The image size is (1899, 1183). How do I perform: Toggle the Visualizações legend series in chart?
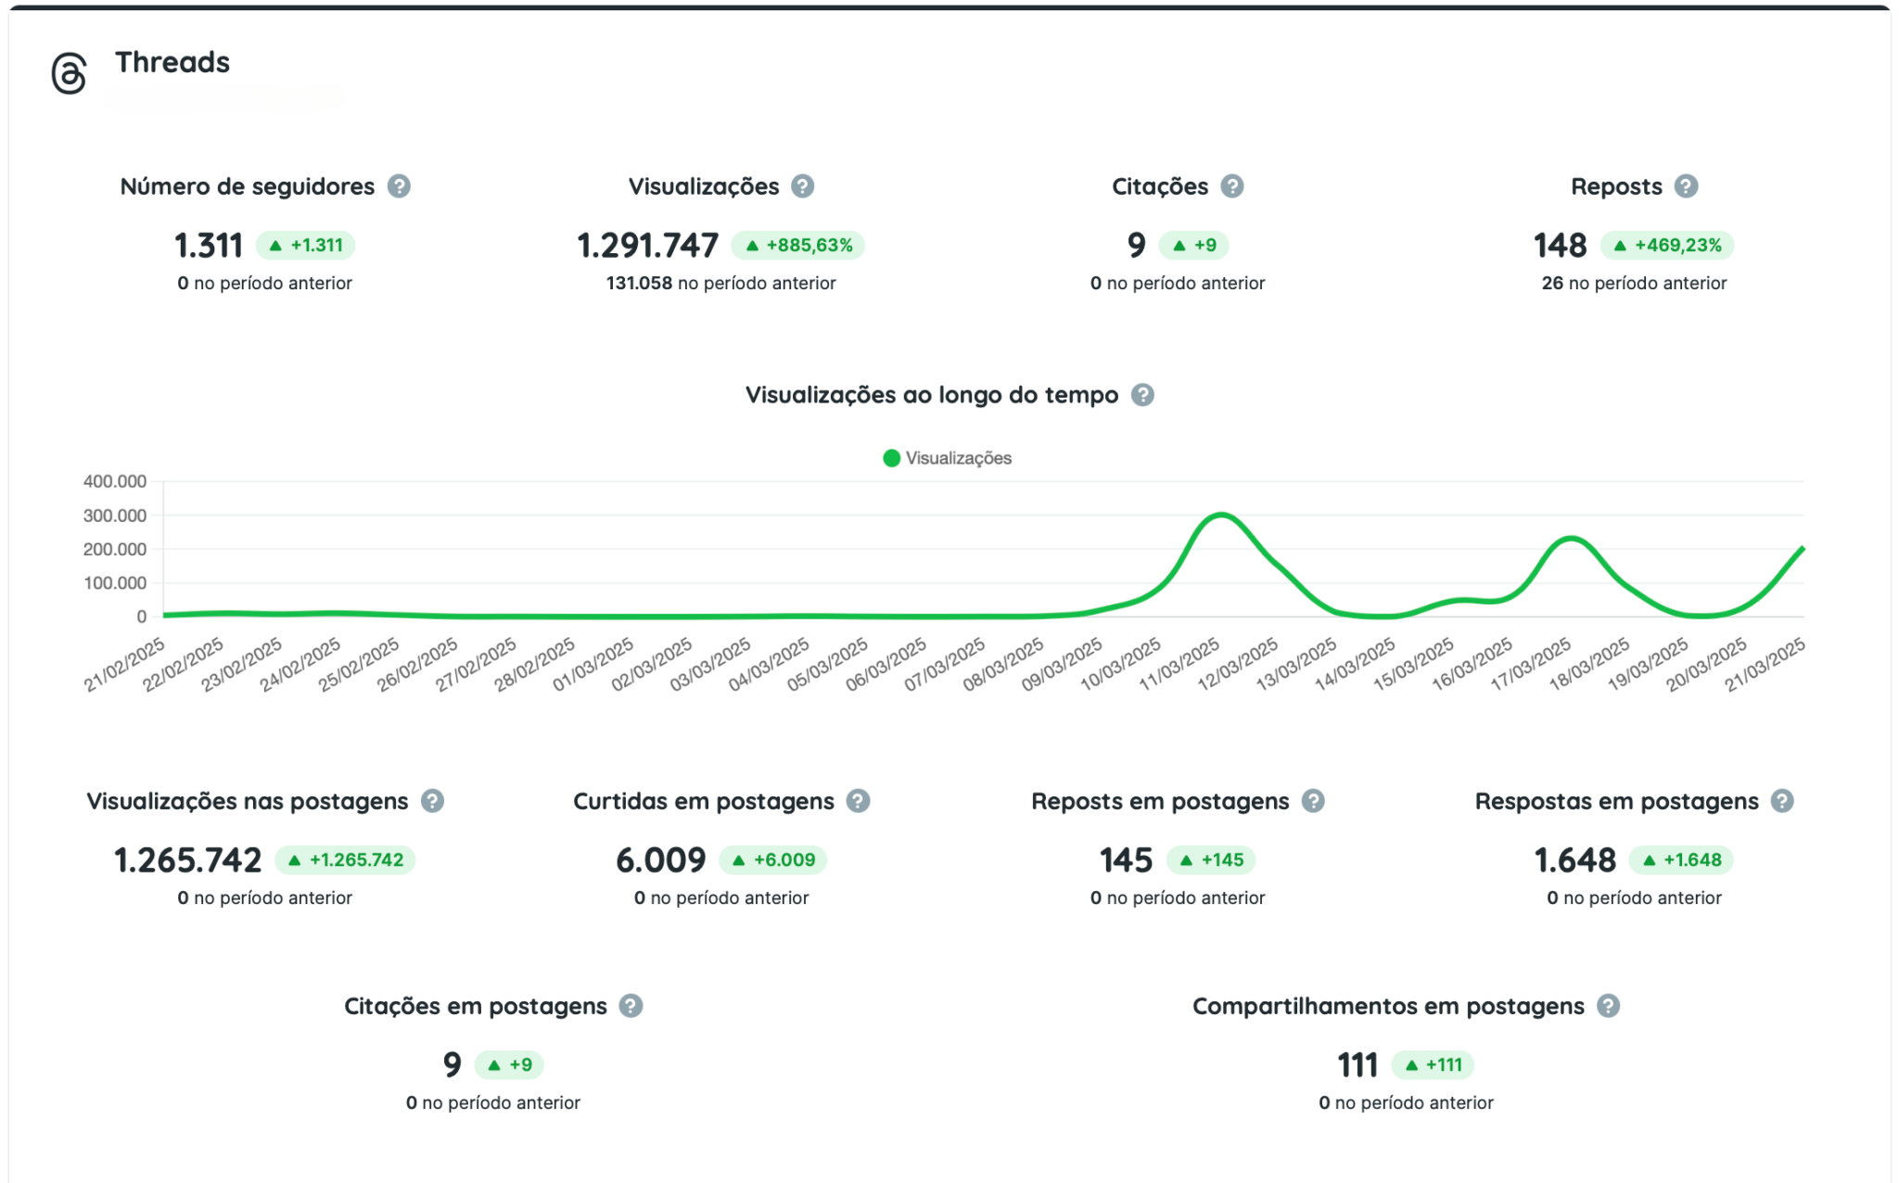point(947,458)
